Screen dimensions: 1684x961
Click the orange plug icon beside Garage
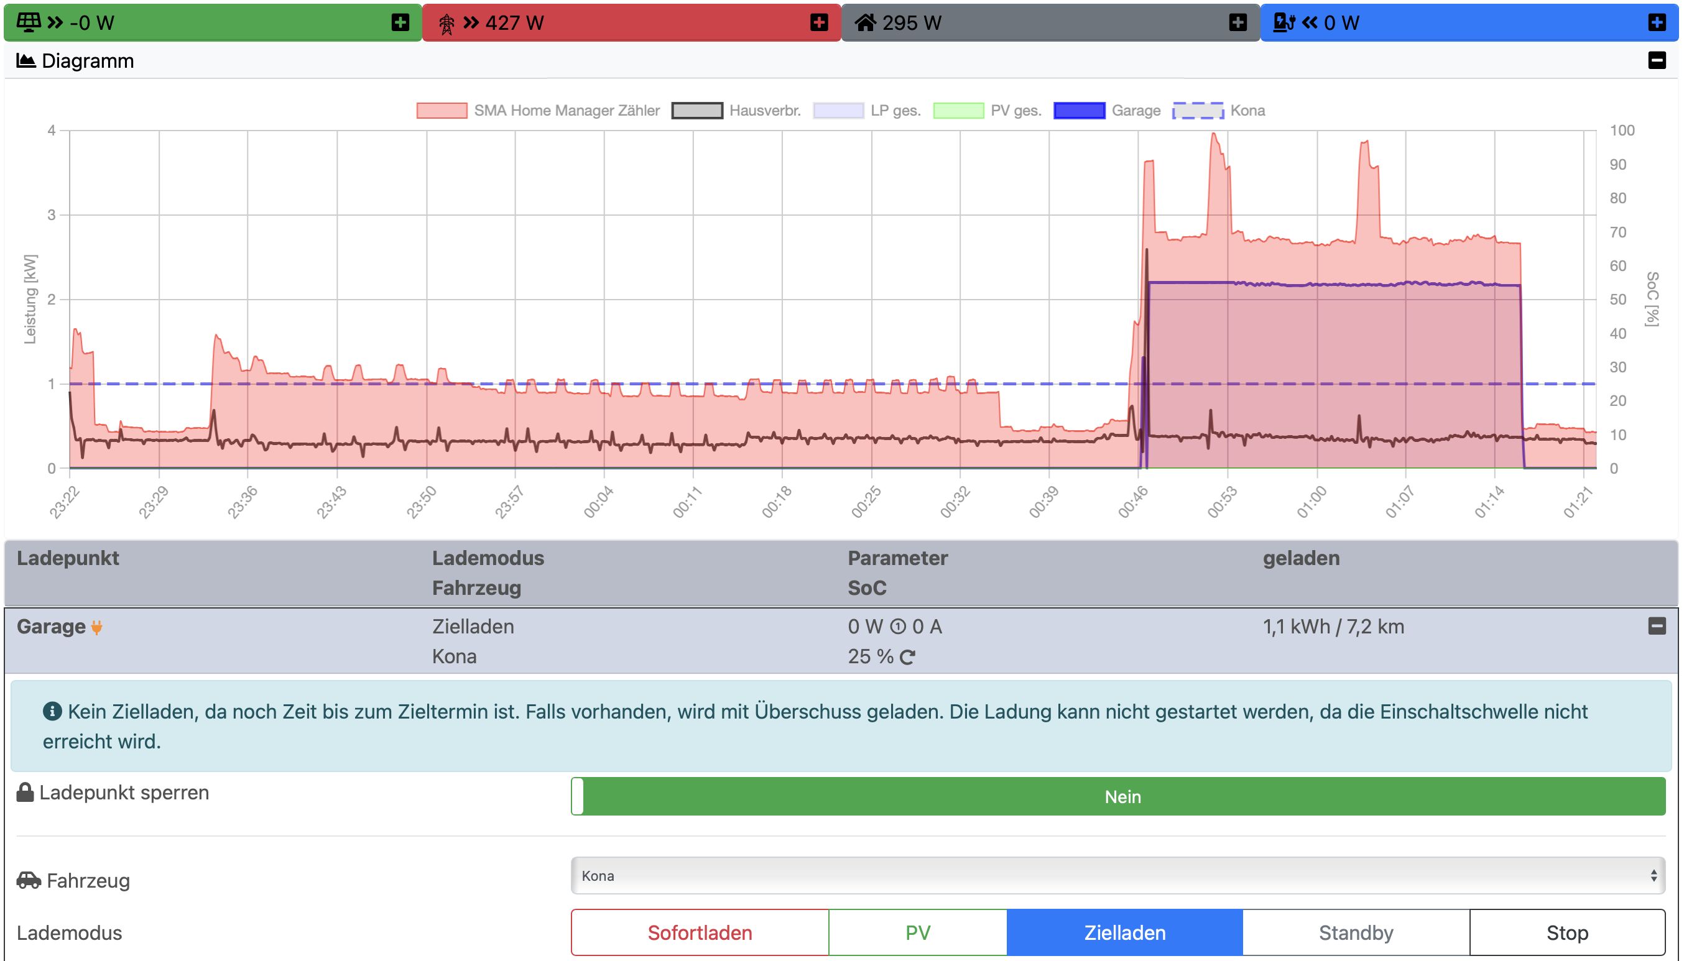pyautogui.click(x=97, y=628)
